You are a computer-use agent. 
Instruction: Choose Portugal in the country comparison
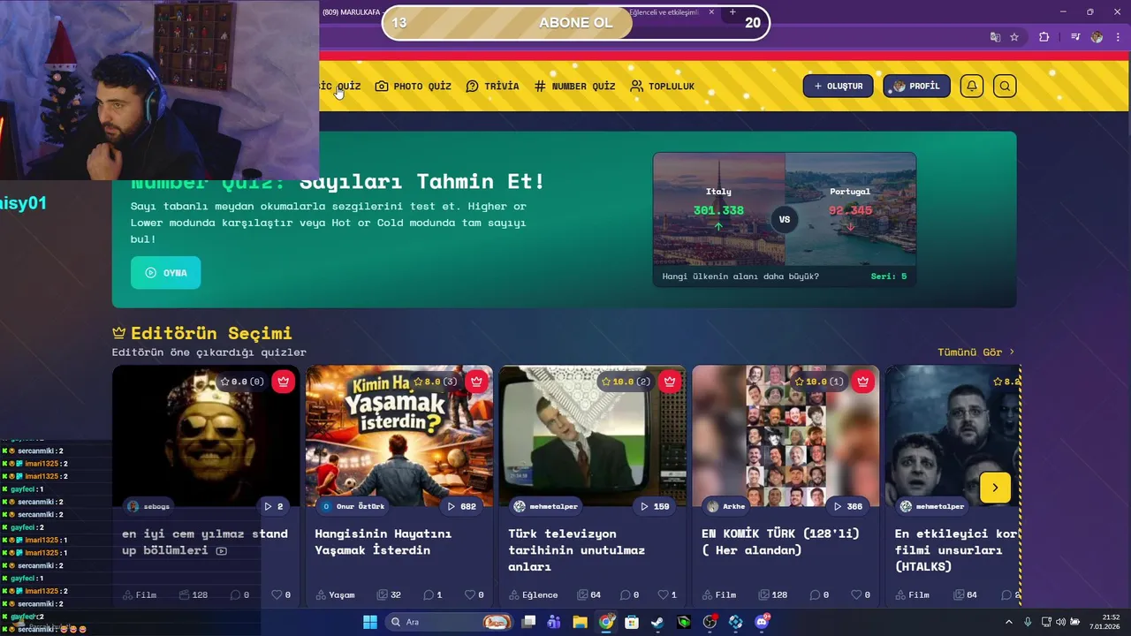(x=850, y=208)
